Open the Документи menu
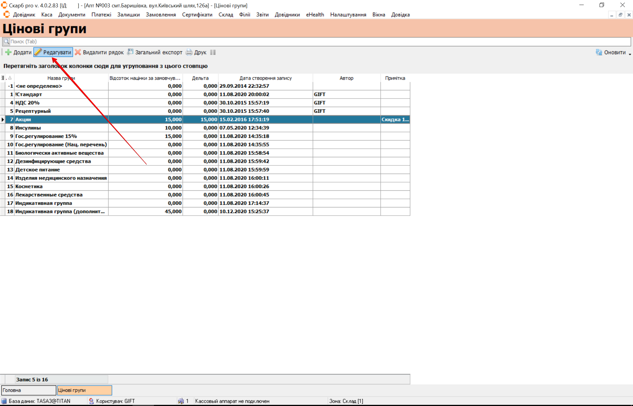 point(72,15)
